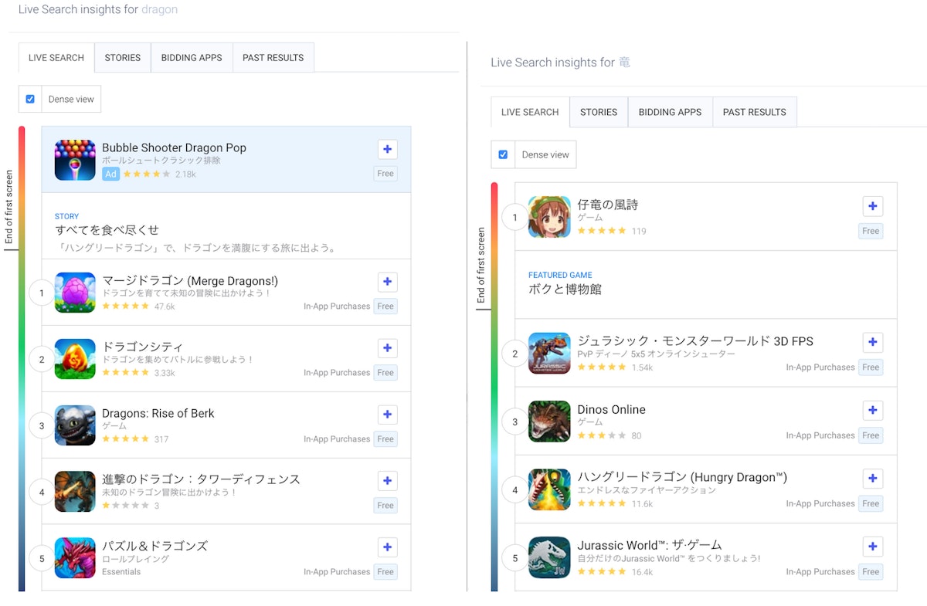Screen dimensions: 927x606
Task: Add 進撃のドラゴン tower defense with plus button
Action: point(387,481)
